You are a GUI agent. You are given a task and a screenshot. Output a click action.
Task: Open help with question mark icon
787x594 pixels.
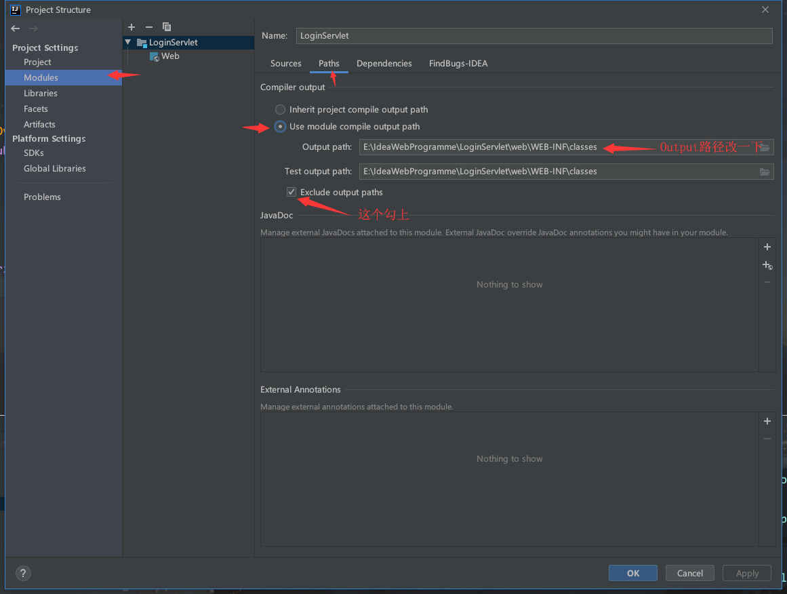click(23, 573)
